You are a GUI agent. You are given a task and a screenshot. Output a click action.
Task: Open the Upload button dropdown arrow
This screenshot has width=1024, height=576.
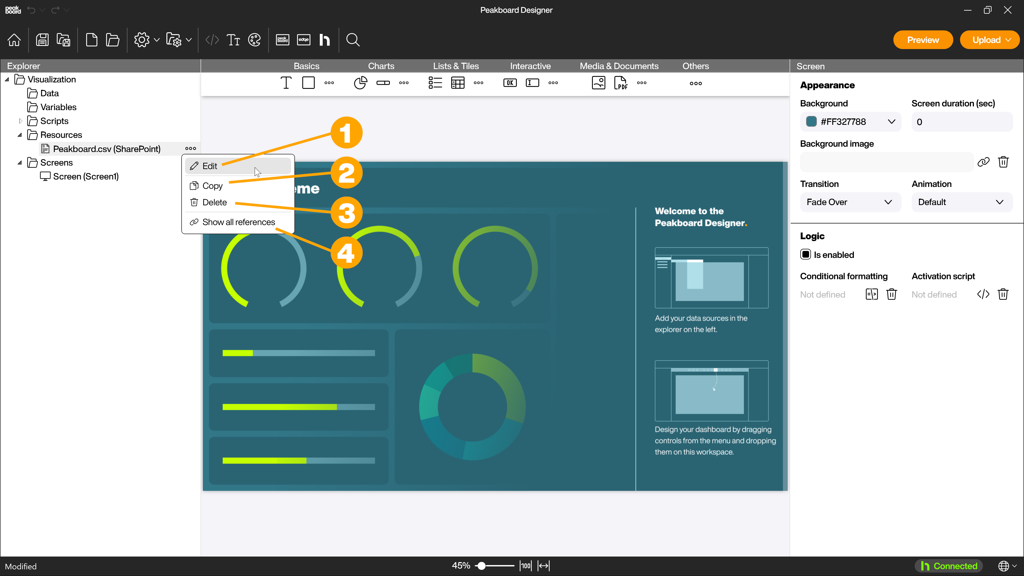pos(1009,40)
